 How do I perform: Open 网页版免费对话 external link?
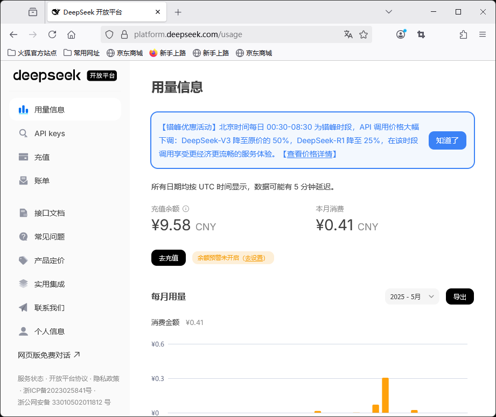[48, 355]
